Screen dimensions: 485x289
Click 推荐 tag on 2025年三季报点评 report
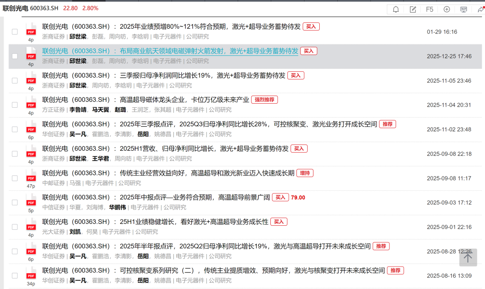click(388, 124)
